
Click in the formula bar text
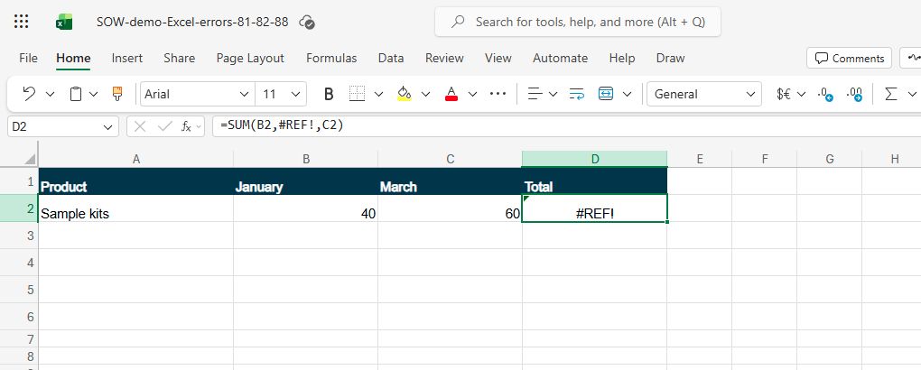pyautogui.click(x=280, y=125)
